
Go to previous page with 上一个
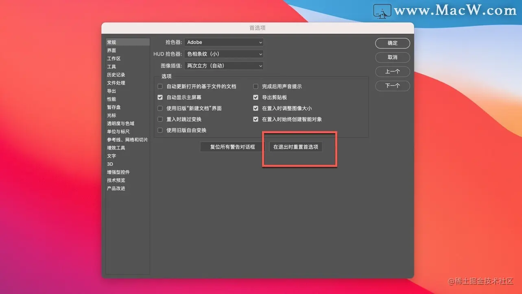(393, 71)
